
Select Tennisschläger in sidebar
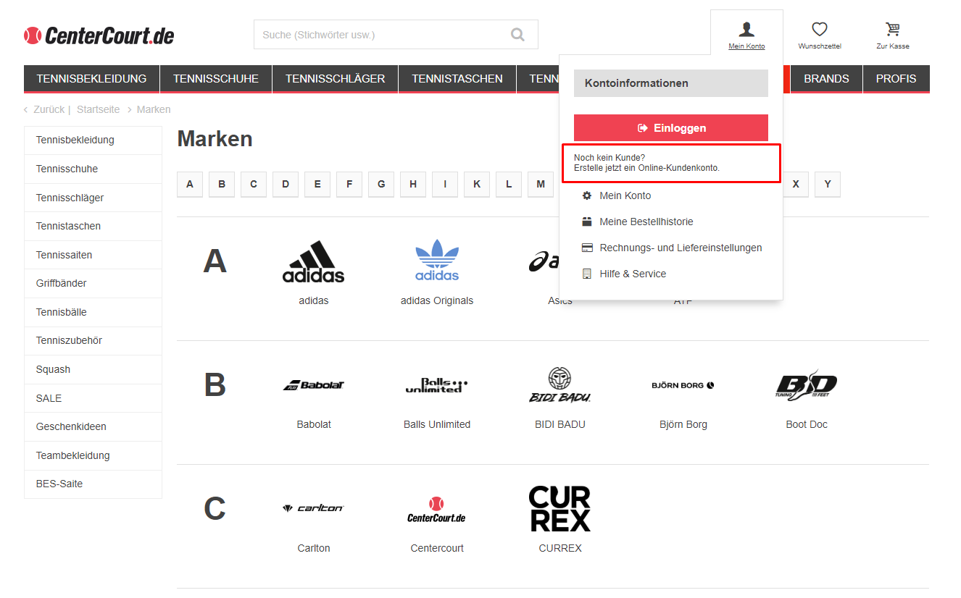93,198
